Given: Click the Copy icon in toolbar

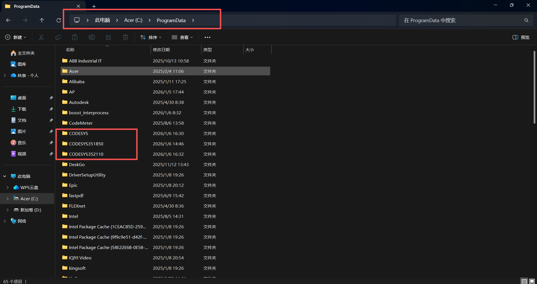Looking at the screenshot, I should pos(58,37).
